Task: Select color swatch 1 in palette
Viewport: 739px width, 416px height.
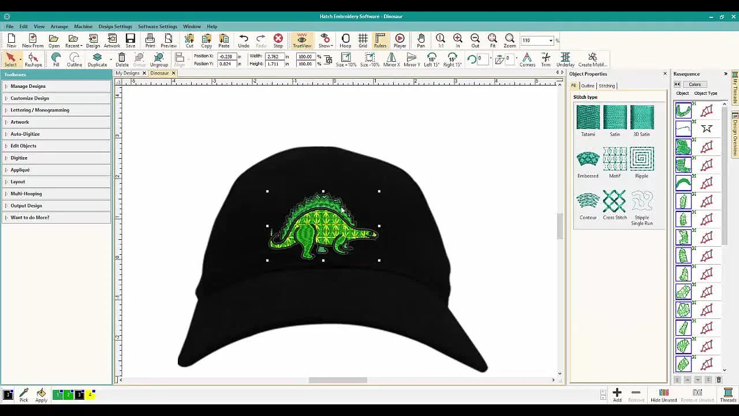Action: 58,395
